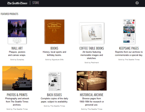
Task: Click 'Sold by The Seattle Times' under Photos & Prints
Action: 17,109
